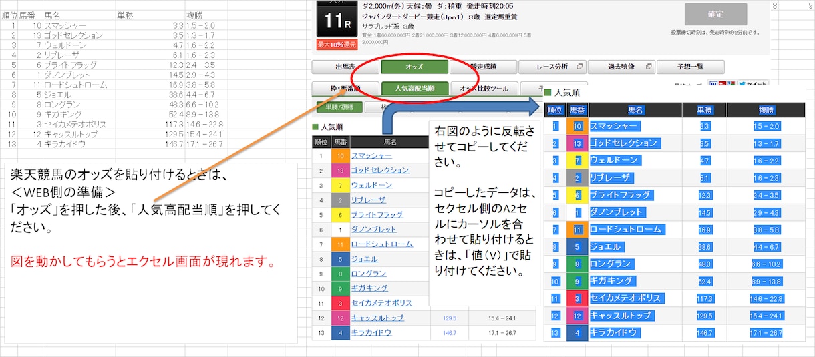This screenshot has height=357, width=815.
Task: Open ゴッドセレクション link in left 人気順 table
Action: (x=379, y=170)
